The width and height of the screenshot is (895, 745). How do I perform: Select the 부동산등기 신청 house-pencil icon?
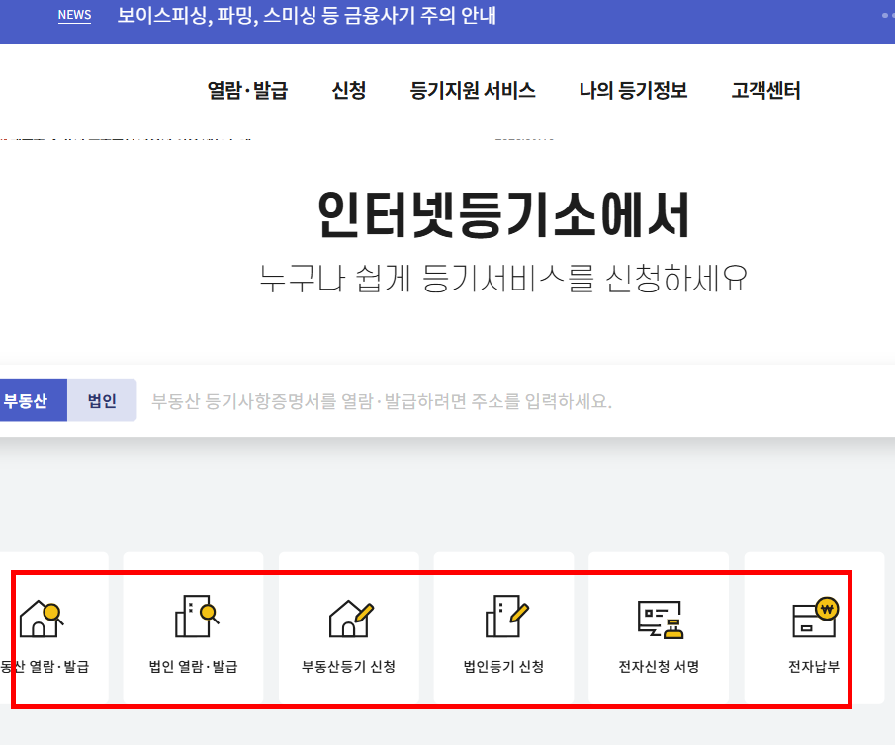[x=347, y=618]
